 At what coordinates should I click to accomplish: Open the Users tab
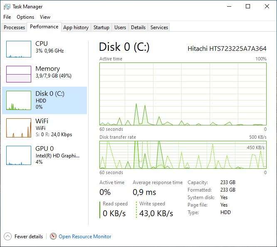click(120, 27)
